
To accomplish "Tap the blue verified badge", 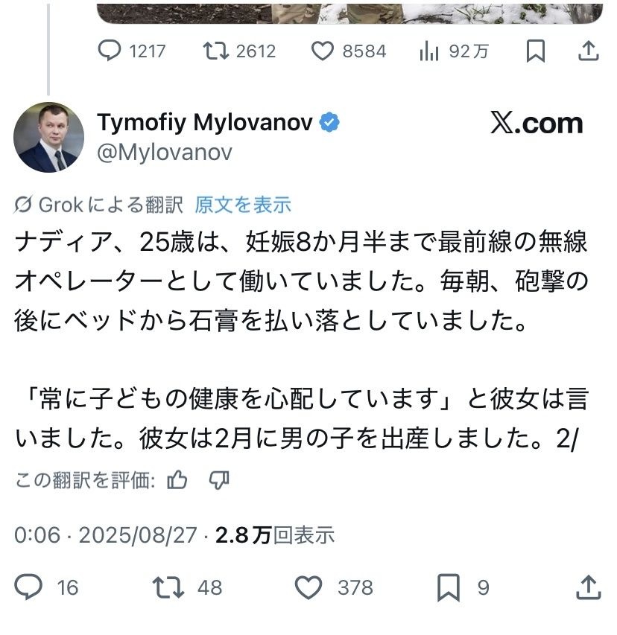I will point(331,123).
